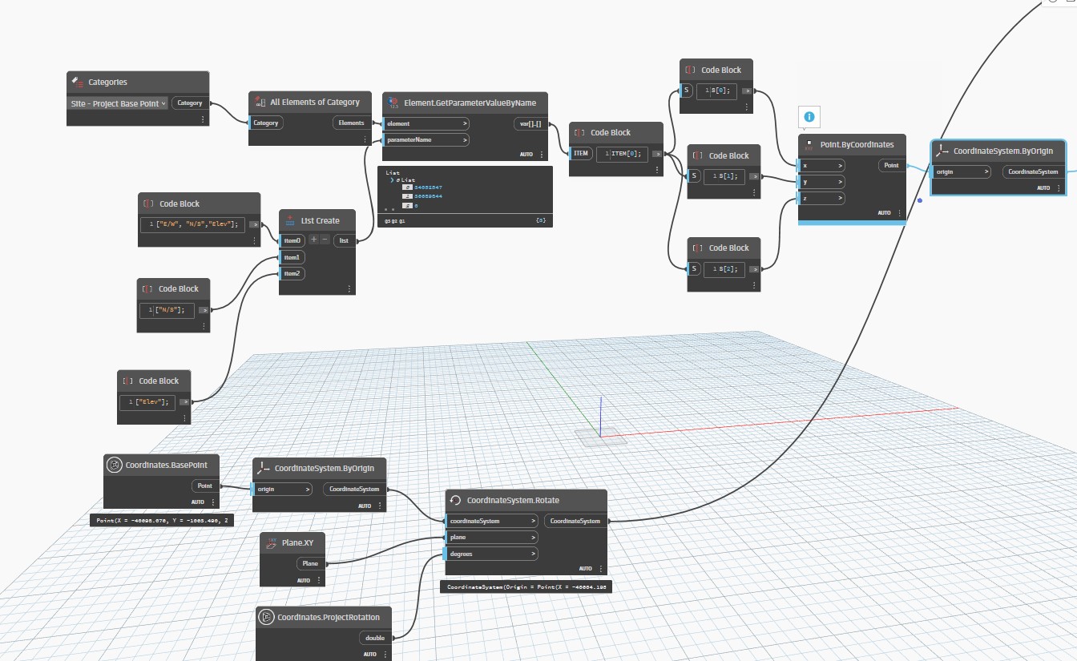The height and width of the screenshot is (661, 1077).
Task: Click the Plane.XY node icon
Action: click(271, 542)
